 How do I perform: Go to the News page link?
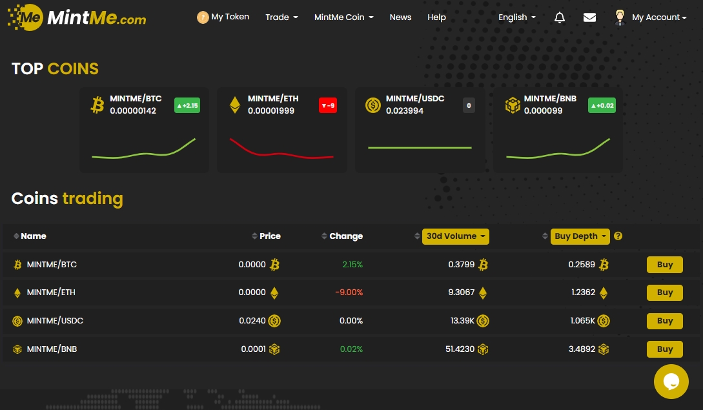pyautogui.click(x=400, y=17)
